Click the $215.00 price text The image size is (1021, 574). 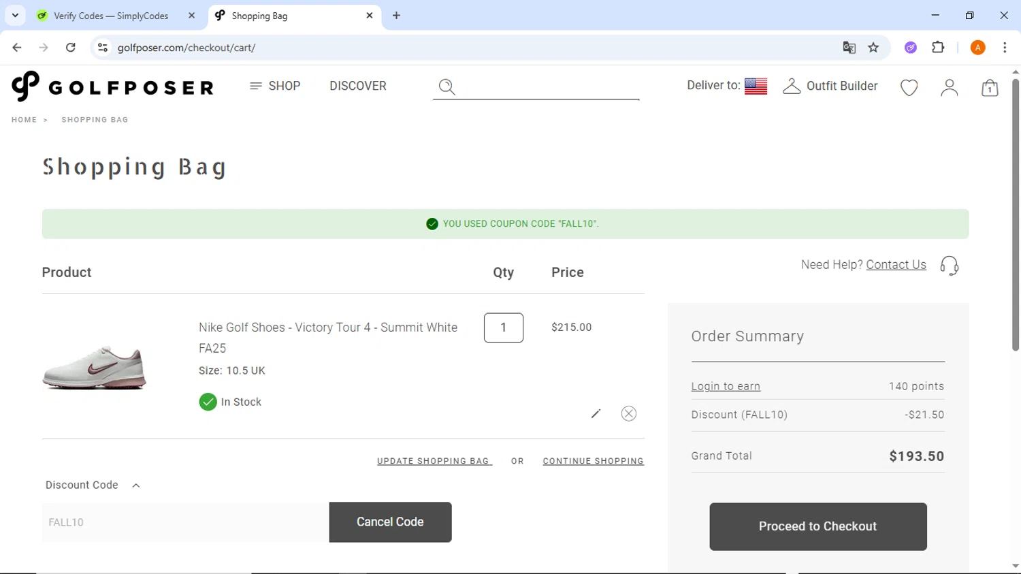(572, 328)
